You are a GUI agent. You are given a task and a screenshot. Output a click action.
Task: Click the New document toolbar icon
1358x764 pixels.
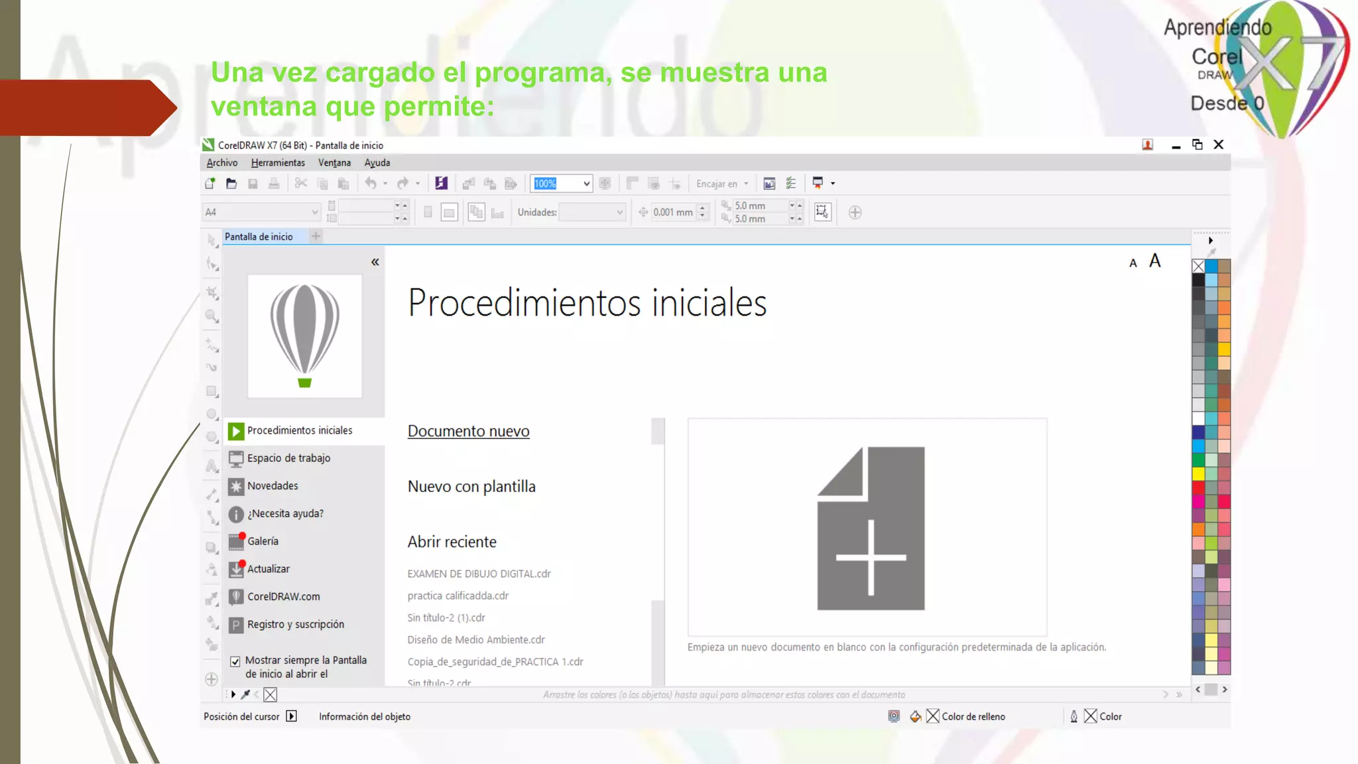(210, 184)
